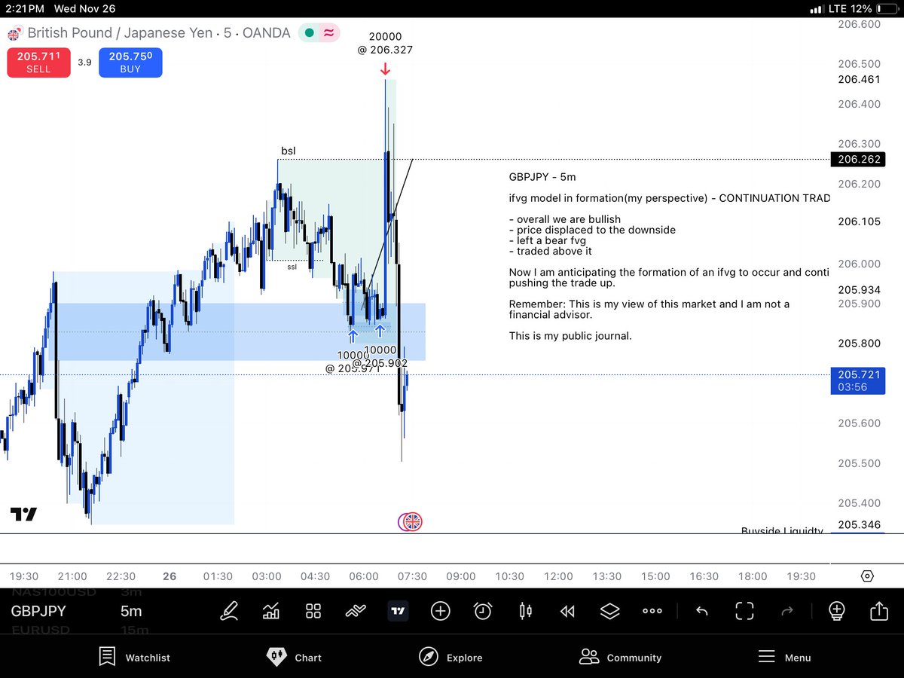Tap the 206.105 price axis label
The width and height of the screenshot is (904, 678).
point(859,221)
